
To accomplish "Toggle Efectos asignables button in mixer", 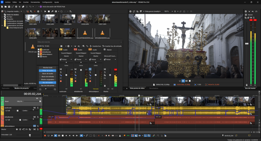I will point(48,79).
